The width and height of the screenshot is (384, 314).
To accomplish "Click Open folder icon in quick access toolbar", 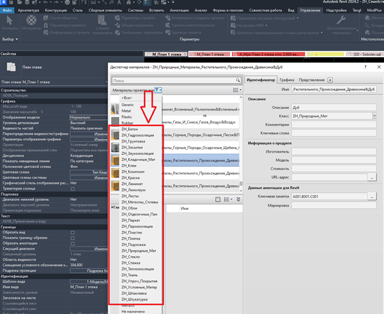I will pyautogui.click(x=19, y=2).
